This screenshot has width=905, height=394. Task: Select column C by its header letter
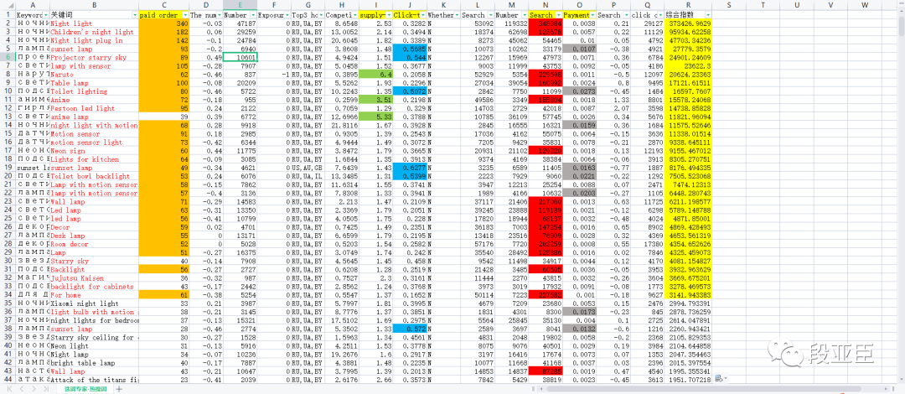point(164,5)
